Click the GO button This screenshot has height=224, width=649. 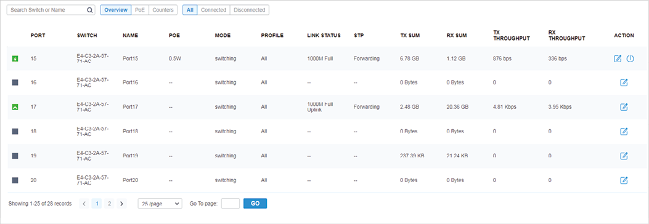[255, 203]
